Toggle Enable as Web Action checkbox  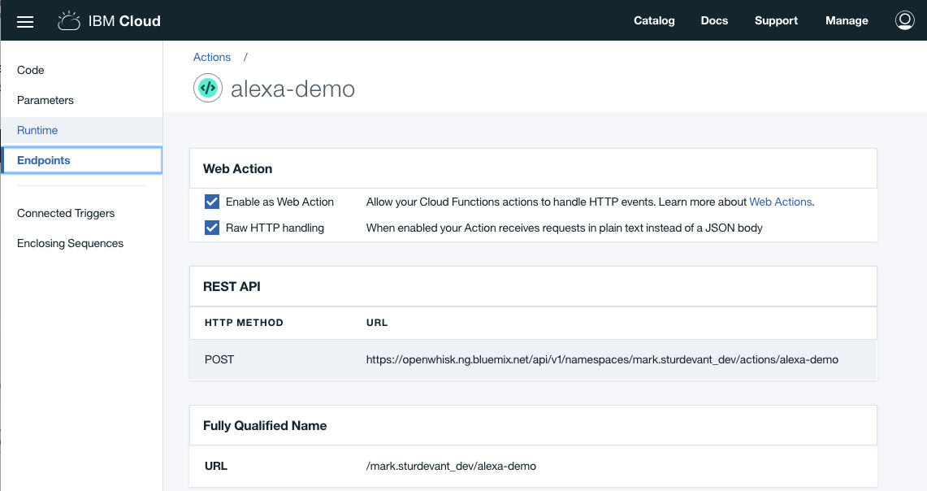point(212,202)
